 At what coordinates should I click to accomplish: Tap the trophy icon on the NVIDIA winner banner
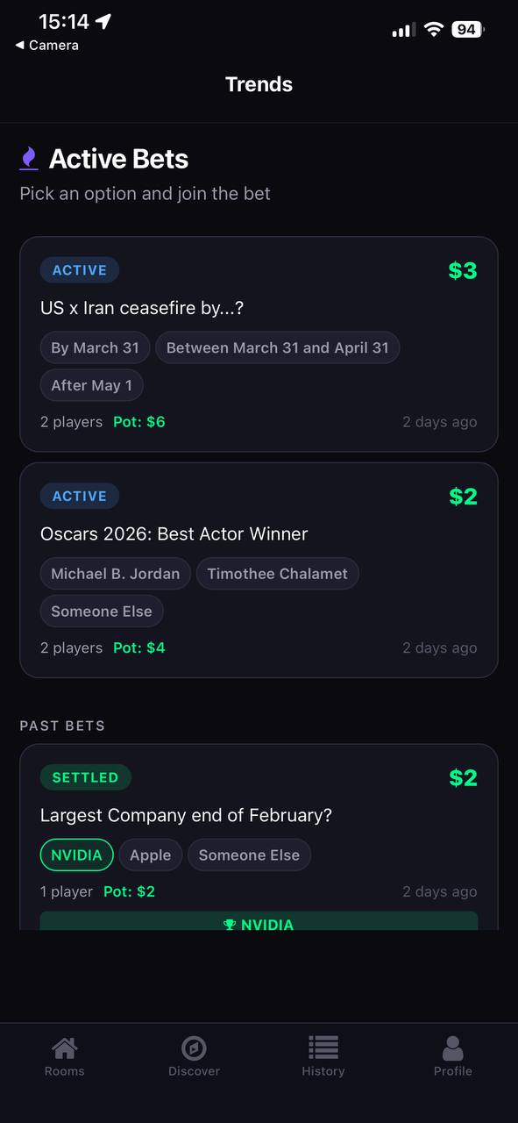tap(229, 925)
